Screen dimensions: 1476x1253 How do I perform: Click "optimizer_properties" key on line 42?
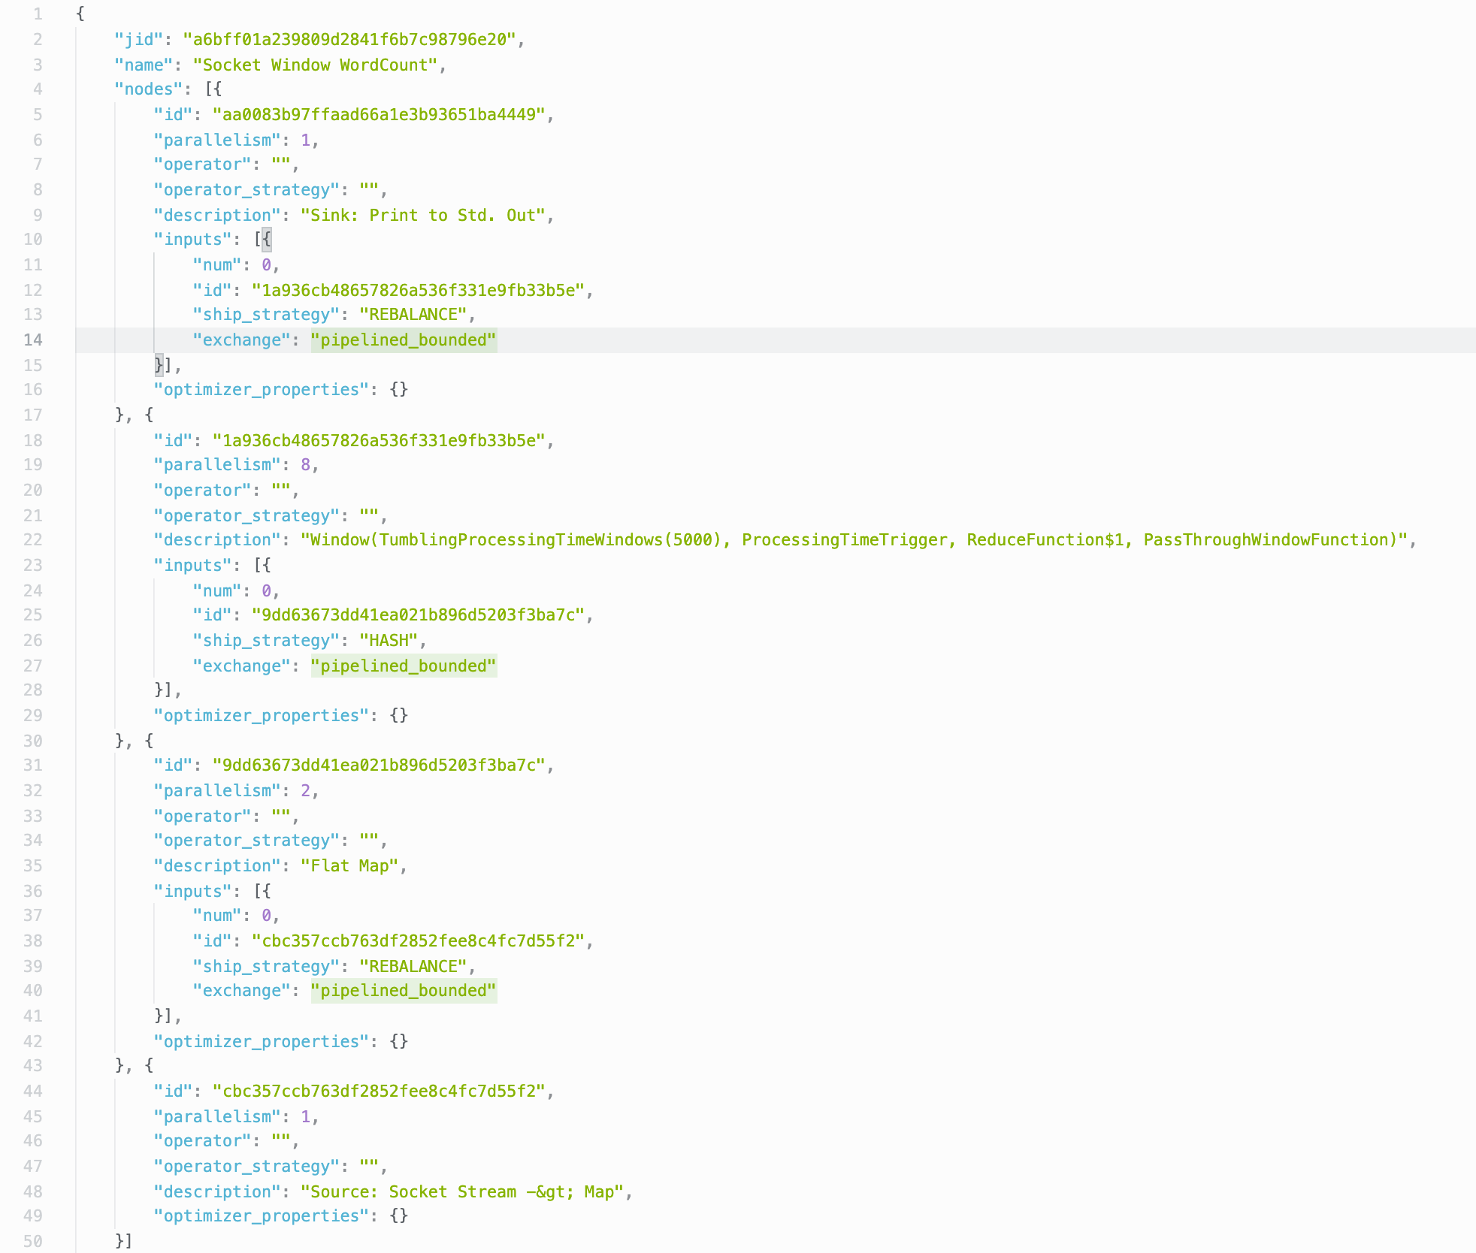coord(261,1042)
